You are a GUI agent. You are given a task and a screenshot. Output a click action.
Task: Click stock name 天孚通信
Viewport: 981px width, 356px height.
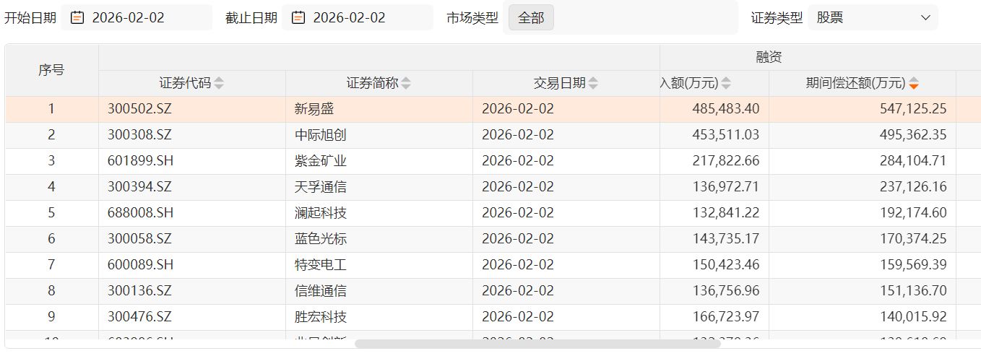[321, 188]
